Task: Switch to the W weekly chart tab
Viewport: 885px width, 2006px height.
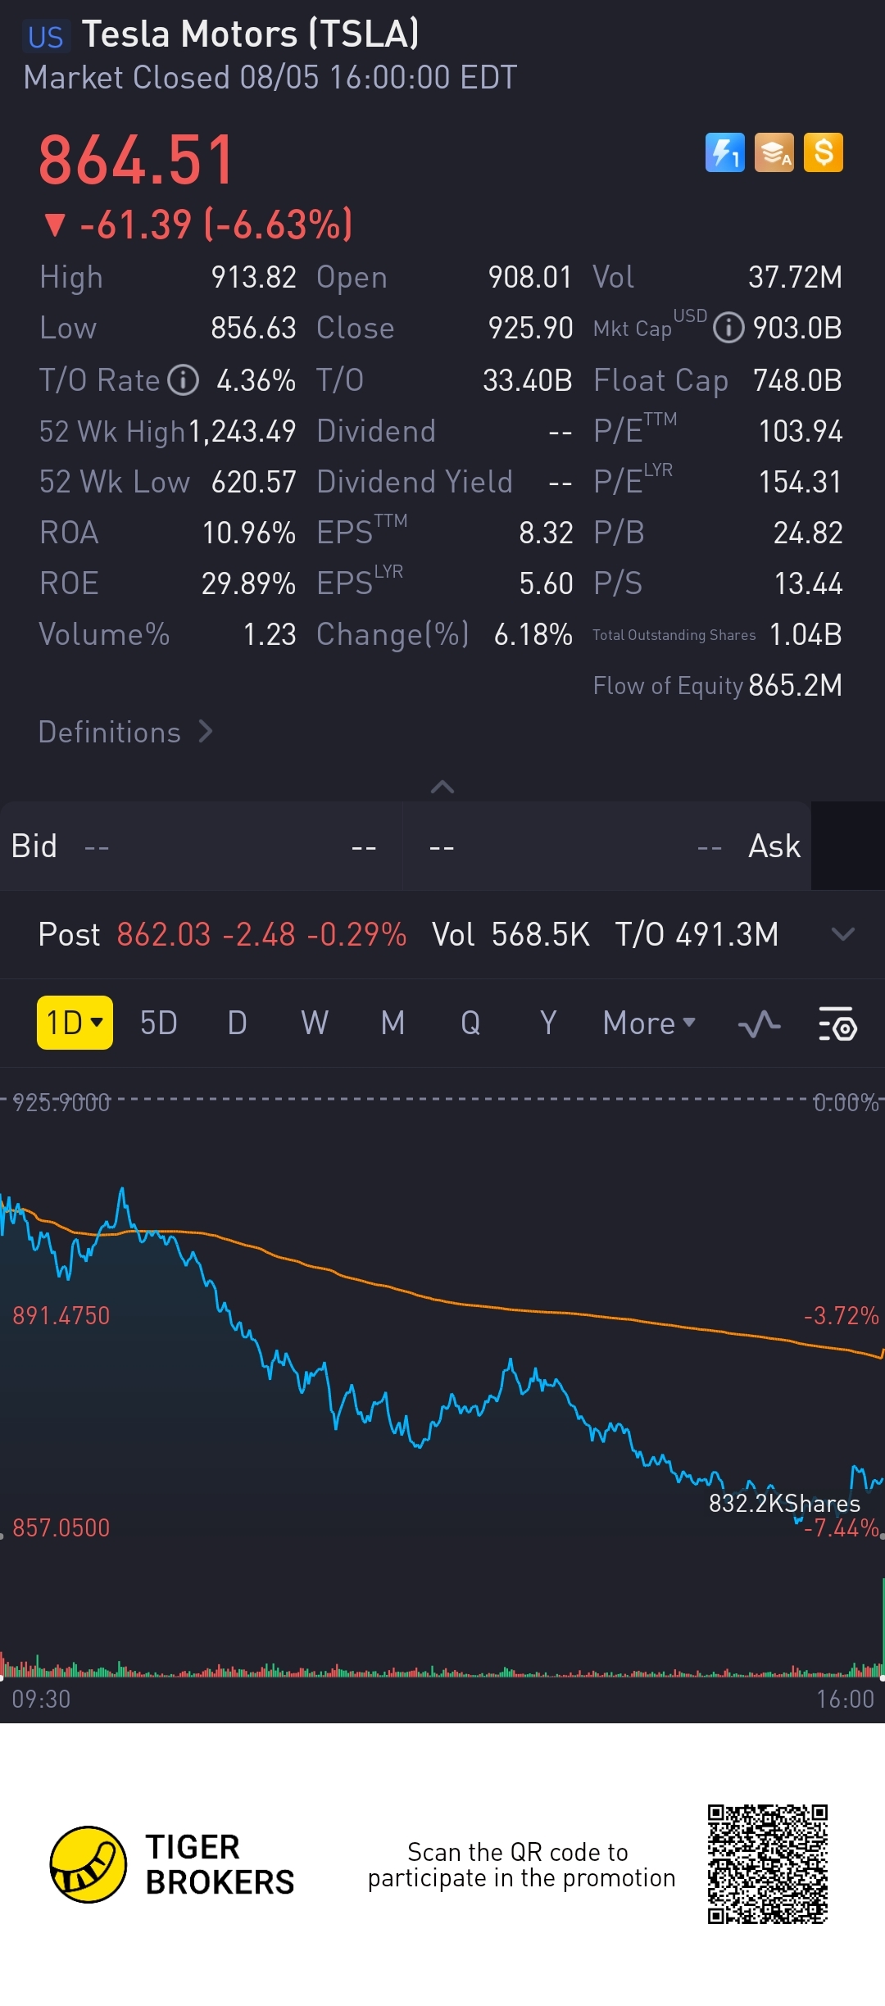Action: tap(315, 1023)
